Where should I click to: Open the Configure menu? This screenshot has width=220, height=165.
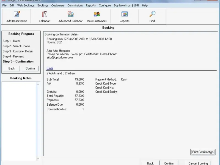point(105,5)
